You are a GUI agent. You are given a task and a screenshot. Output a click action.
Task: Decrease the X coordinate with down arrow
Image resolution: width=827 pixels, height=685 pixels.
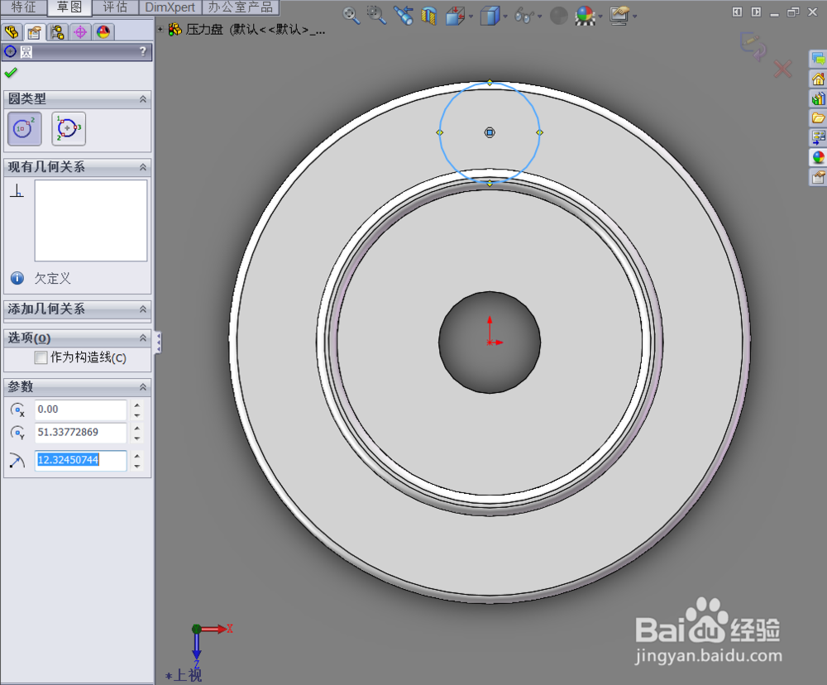click(137, 414)
